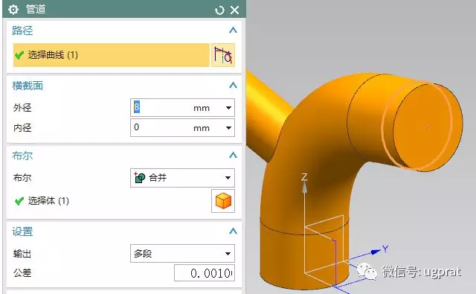Click the 公差 tolerance field
Screen dimensions: 476x294
pos(205,273)
